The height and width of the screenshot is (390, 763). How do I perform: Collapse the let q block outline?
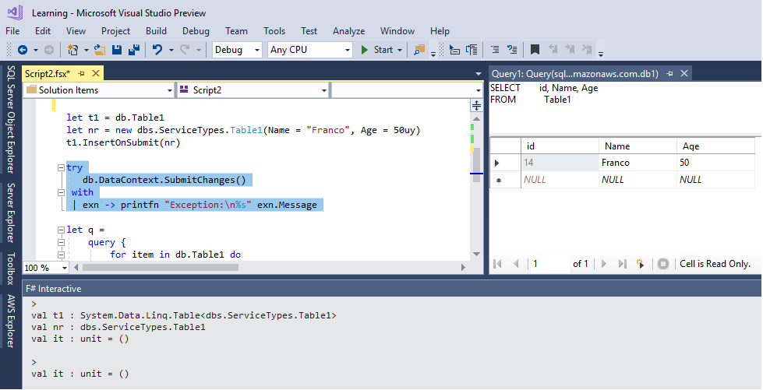coord(62,230)
